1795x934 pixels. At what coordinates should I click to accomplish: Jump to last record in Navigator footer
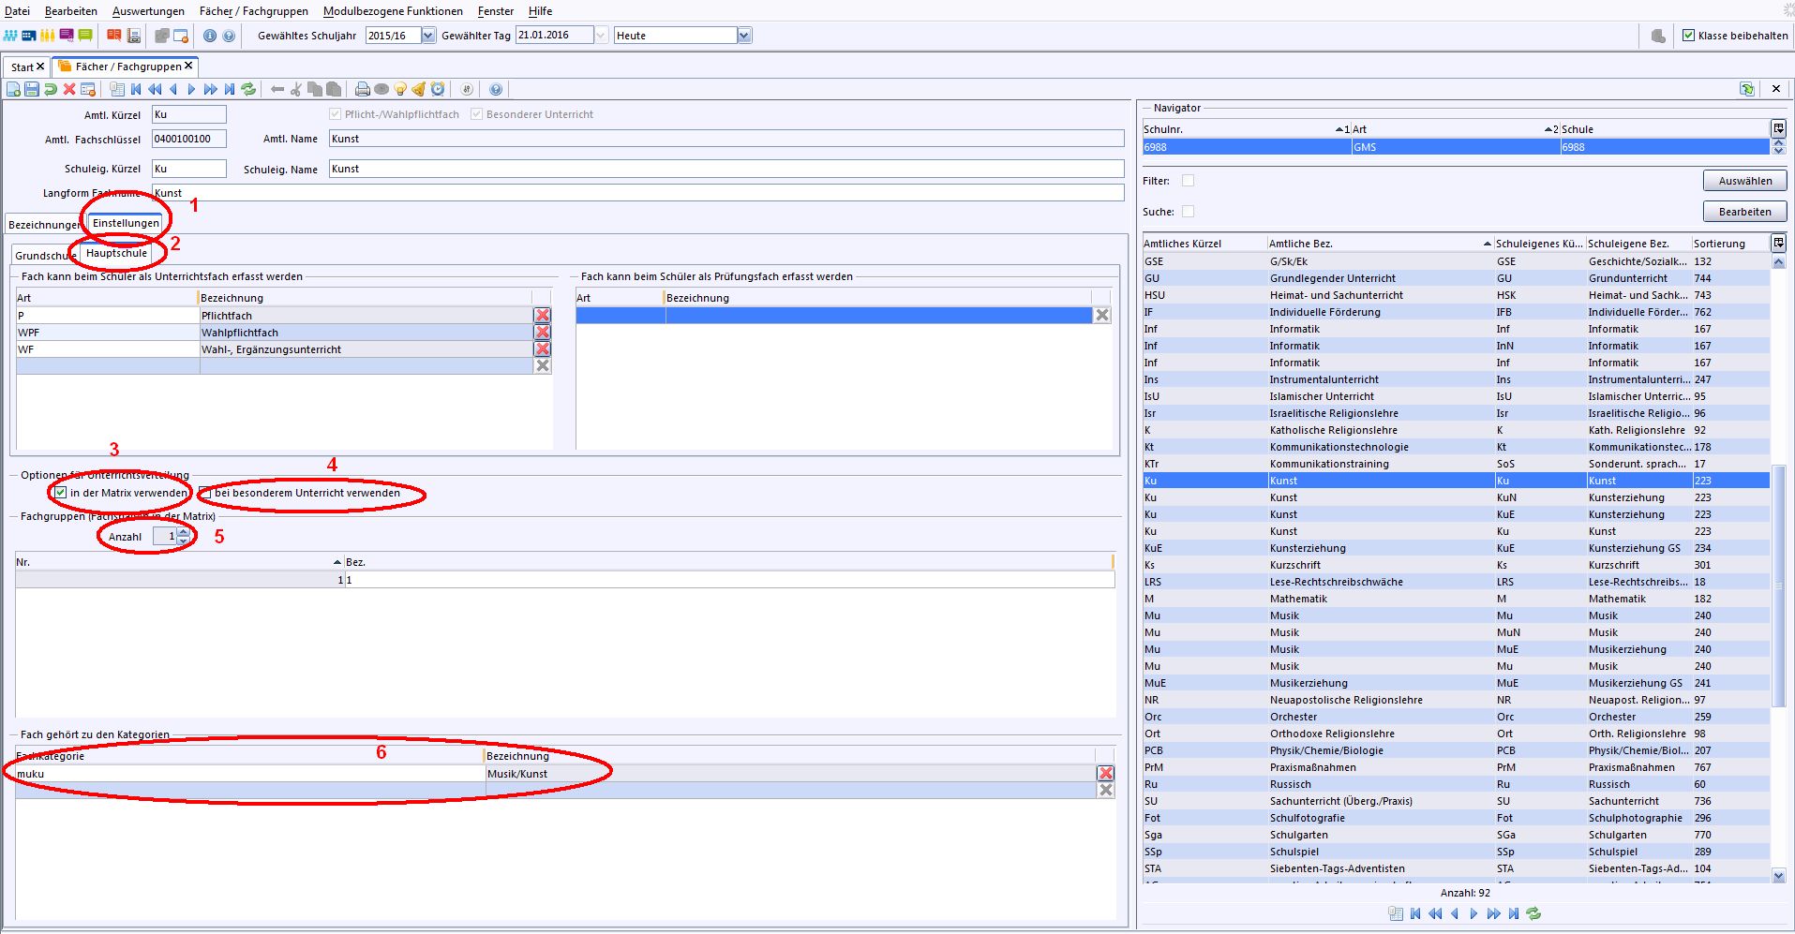[1514, 913]
